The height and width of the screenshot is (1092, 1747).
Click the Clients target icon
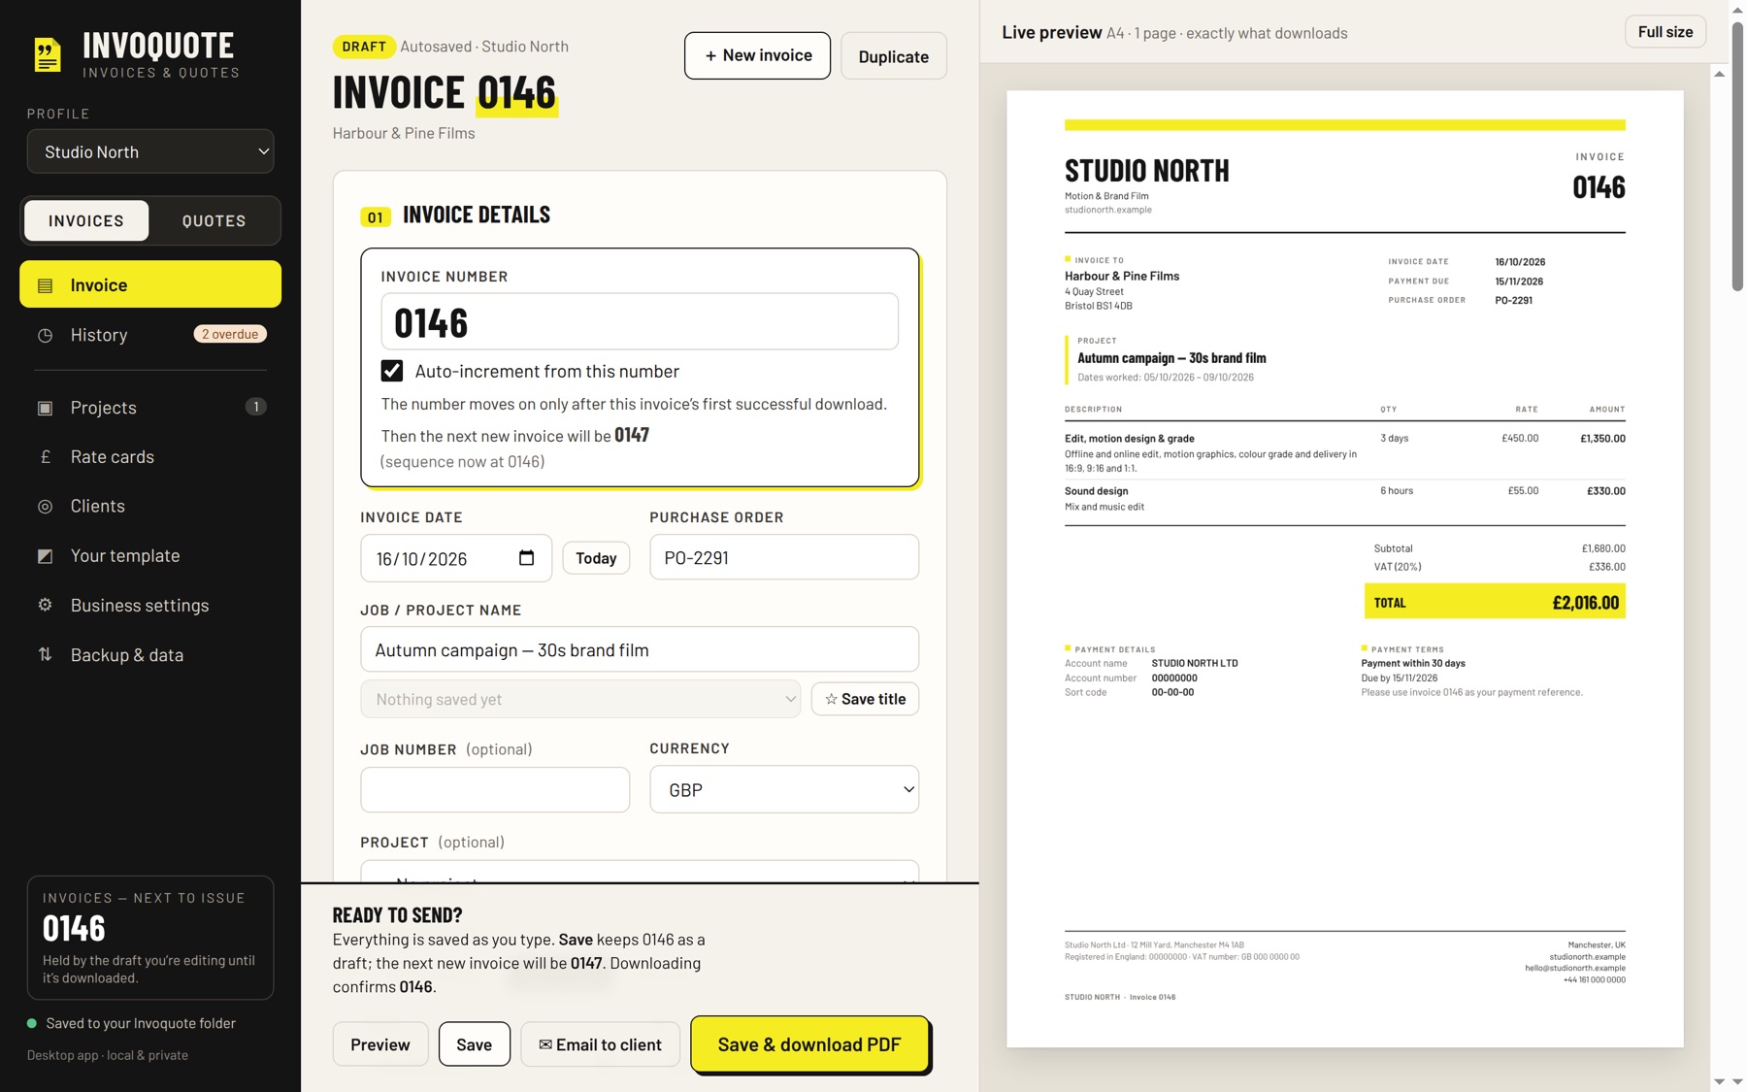(45, 507)
